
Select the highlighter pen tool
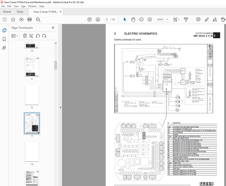coord(207,20)
